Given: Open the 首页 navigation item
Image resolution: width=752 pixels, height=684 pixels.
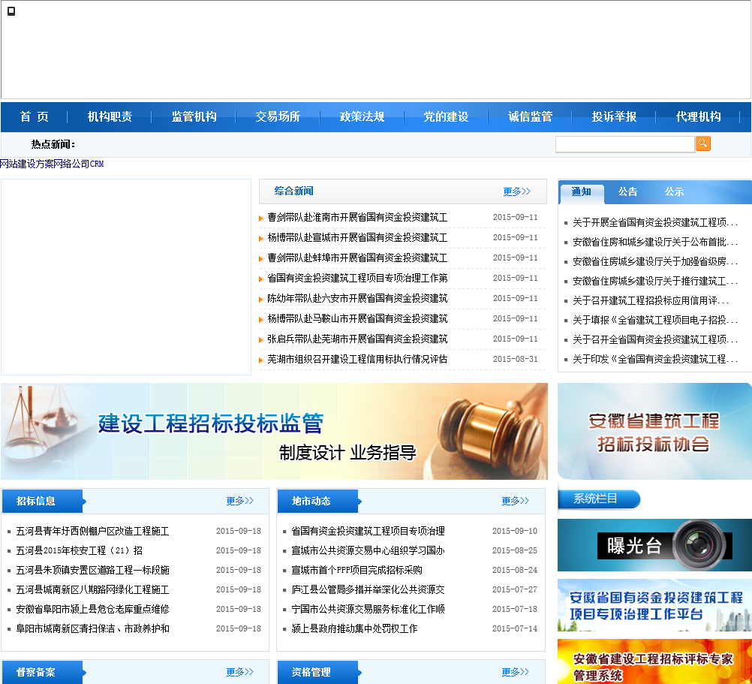Looking at the screenshot, I should (34, 116).
